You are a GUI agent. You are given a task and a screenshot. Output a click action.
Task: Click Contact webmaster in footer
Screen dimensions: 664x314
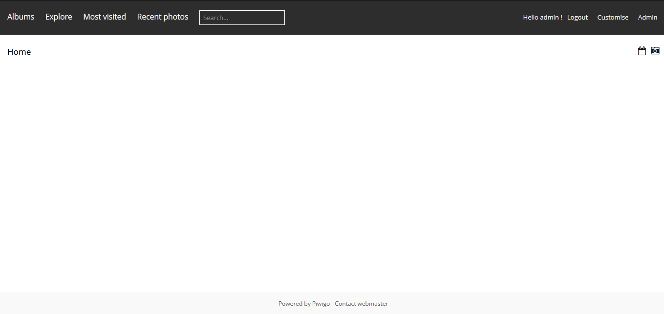coord(361,304)
